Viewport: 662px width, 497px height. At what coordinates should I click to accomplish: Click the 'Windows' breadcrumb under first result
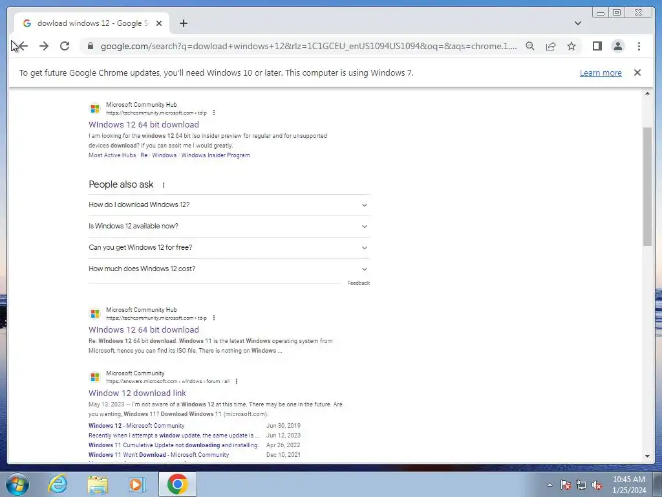164,155
